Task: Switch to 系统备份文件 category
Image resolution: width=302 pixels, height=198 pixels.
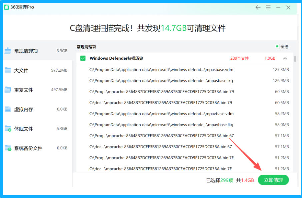Action: 38,148
